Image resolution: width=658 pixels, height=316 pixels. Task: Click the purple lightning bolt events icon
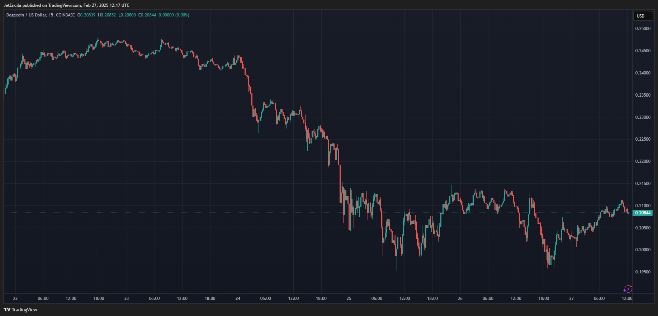point(628,289)
